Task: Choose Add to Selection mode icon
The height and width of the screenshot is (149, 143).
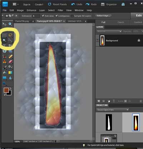Action: coord(10,16)
